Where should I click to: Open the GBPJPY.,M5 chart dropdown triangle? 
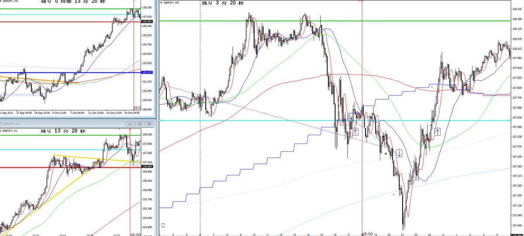(x=162, y=3)
